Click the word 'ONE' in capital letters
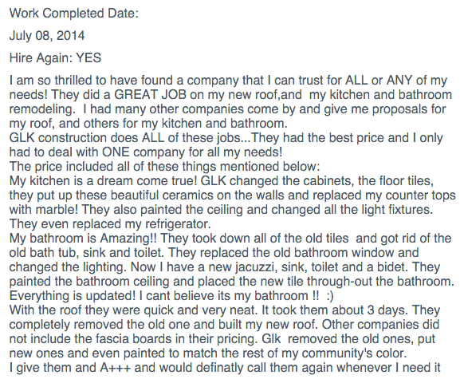 pos(116,152)
